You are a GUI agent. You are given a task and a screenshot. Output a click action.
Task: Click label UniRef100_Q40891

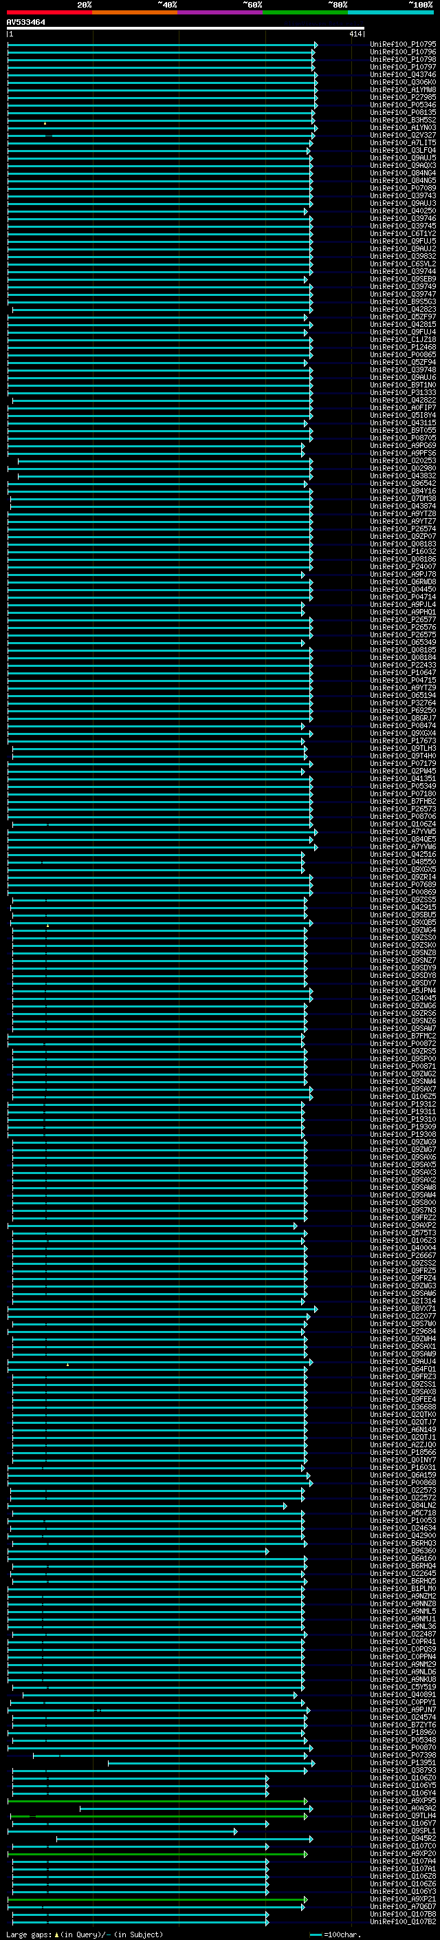point(403,1694)
